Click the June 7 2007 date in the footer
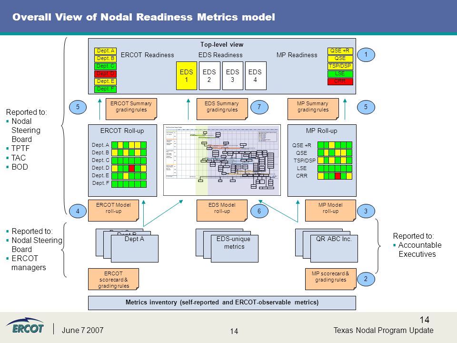This screenshot has height=343, width=457. point(82,331)
